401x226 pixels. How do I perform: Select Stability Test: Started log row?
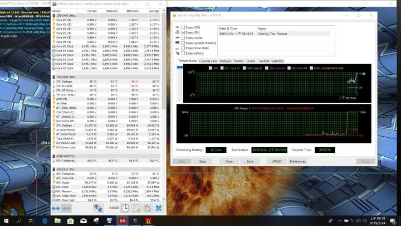[x=274, y=34]
